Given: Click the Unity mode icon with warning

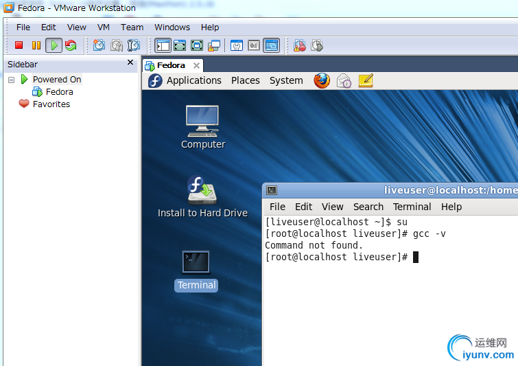Looking at the screenshot, I should coord(214,45).
